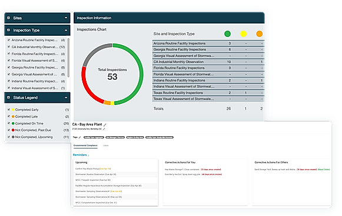Edit the CA - Bay Area Plant name

coord(105,124)
